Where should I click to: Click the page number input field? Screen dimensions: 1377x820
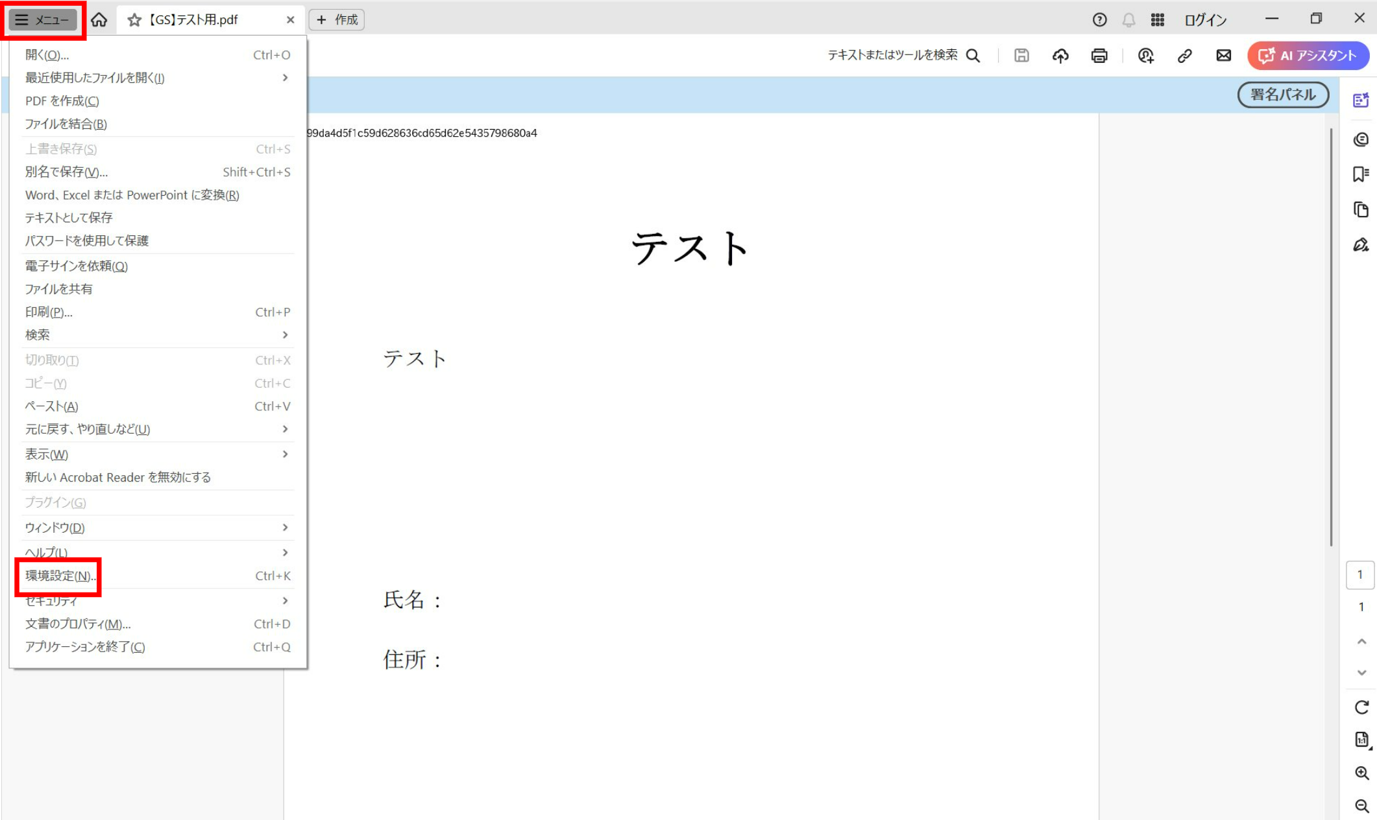1361,574
